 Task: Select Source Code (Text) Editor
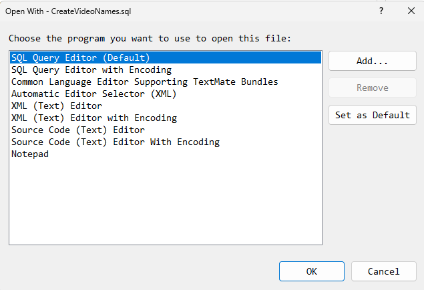coord(78,130)
